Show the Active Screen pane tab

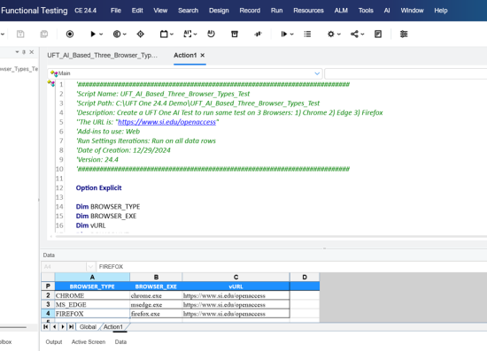89,341
